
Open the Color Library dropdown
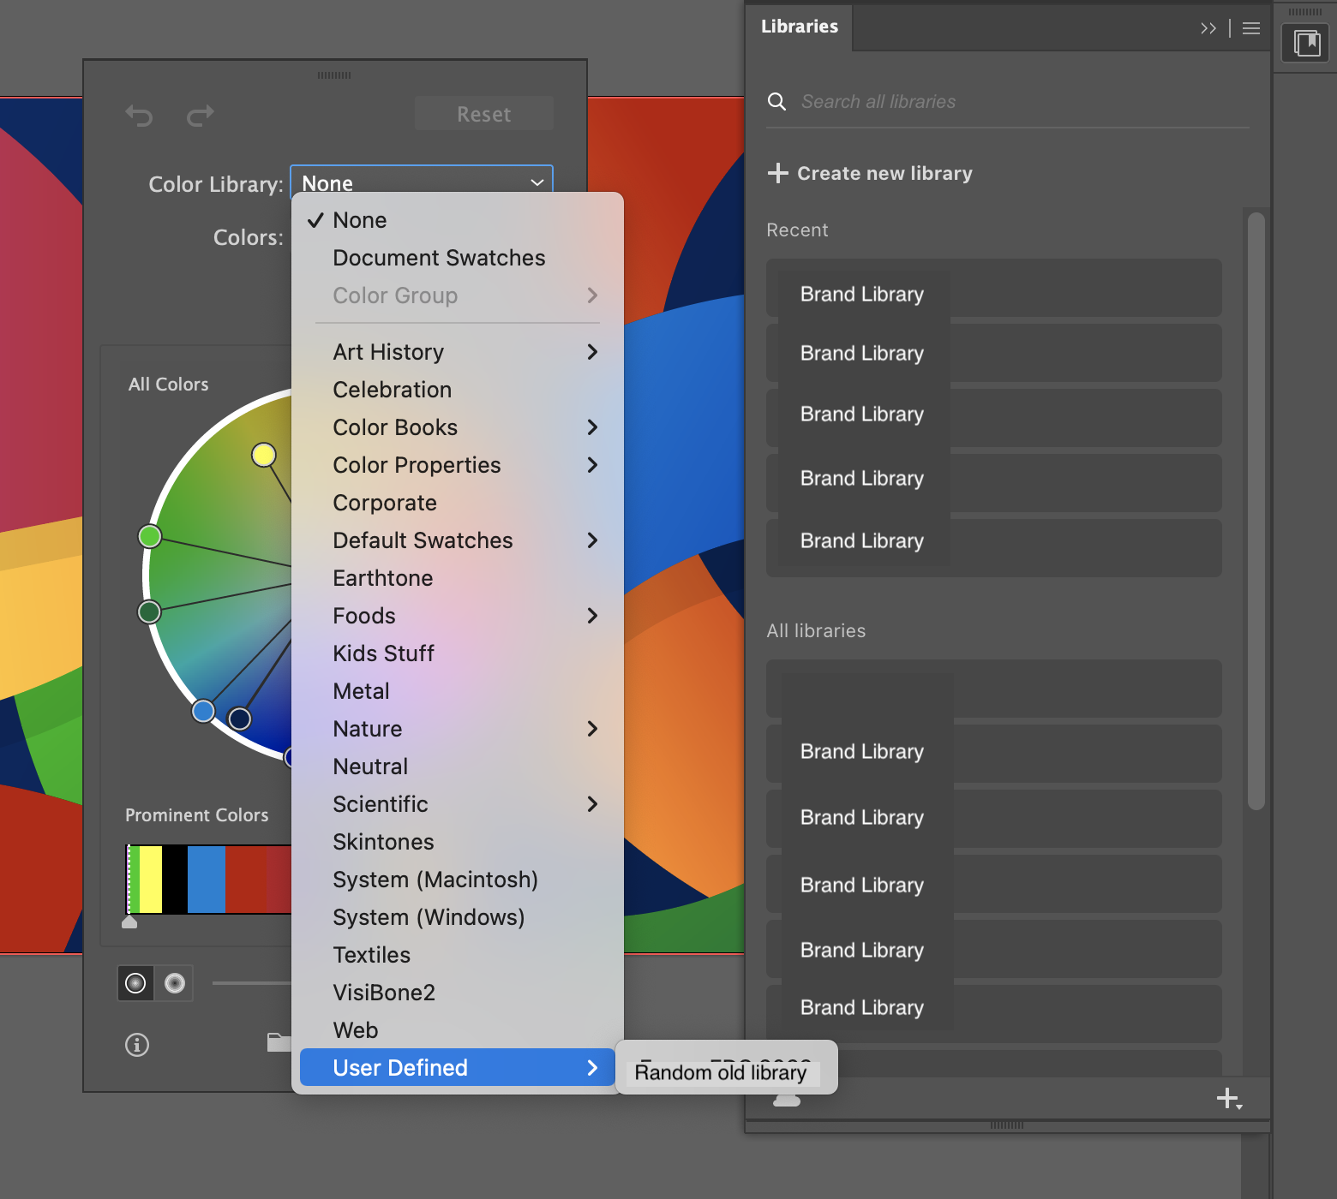click(421, 182)
